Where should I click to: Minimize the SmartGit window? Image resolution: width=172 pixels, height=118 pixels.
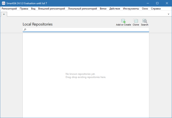[148, 3]
